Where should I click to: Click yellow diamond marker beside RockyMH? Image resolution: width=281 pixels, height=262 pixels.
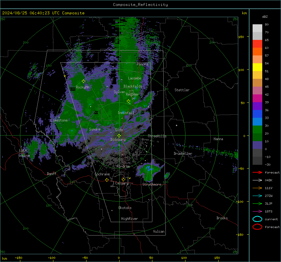[x=83, y=81]
